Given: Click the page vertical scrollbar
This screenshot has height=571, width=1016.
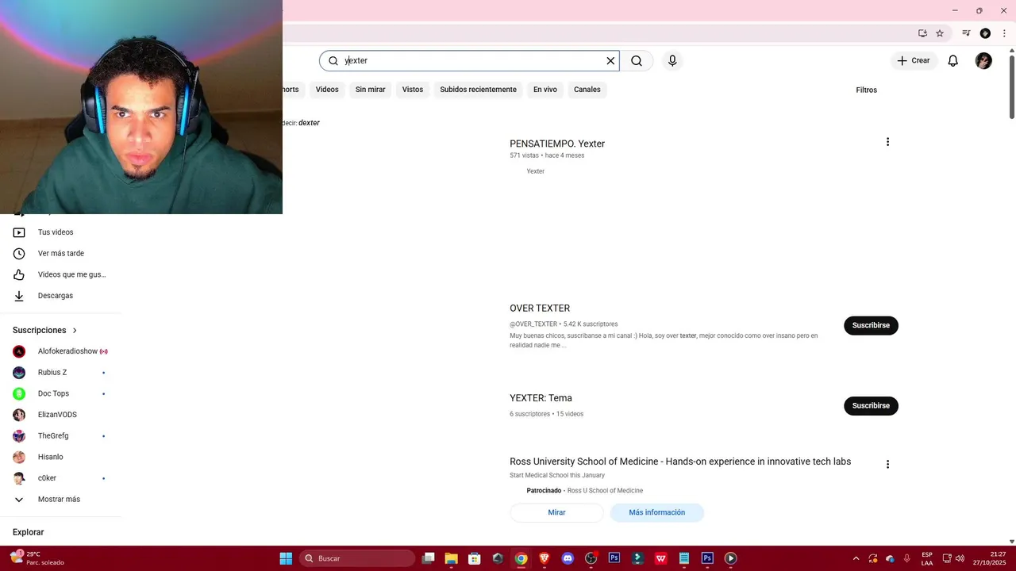Looking at the screenshot, I should click(x=1011, y=87).
